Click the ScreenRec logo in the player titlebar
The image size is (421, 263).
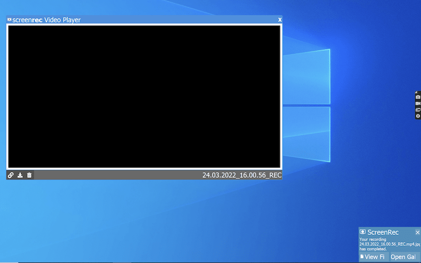point(9,19)
